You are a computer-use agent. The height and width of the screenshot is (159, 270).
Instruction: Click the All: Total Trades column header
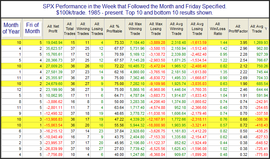click(x=70, y=29)
